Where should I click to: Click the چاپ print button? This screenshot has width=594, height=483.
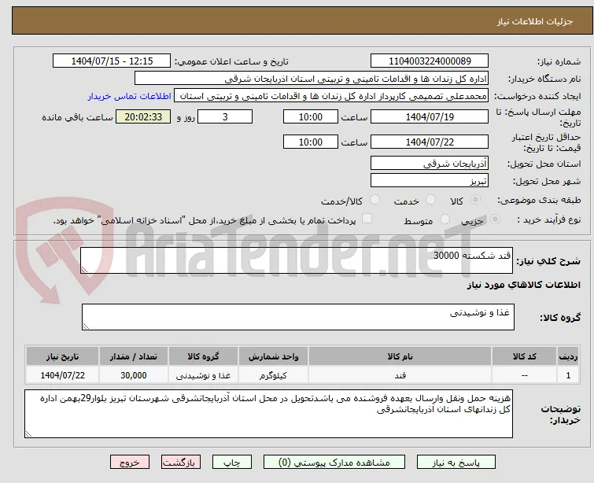[231, 463]
